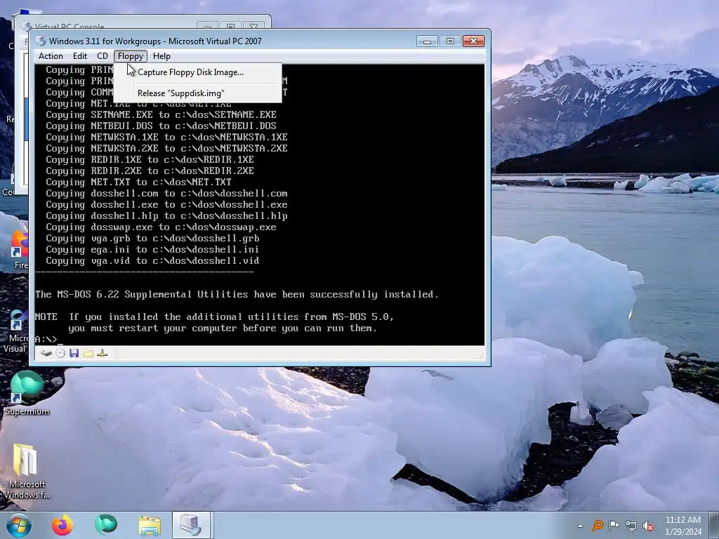Click the window's bottom-right resize grip
The width and height of the screenshot is (719, 539).
480,355
